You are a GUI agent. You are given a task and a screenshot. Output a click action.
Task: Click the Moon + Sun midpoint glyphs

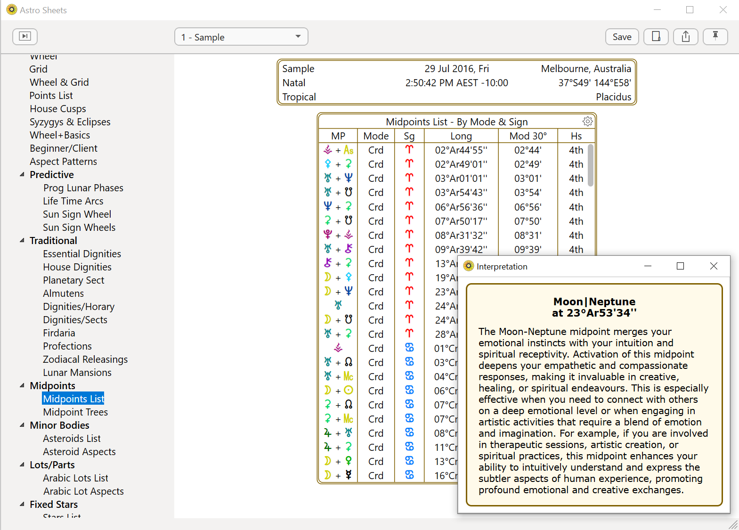point(338,390)
